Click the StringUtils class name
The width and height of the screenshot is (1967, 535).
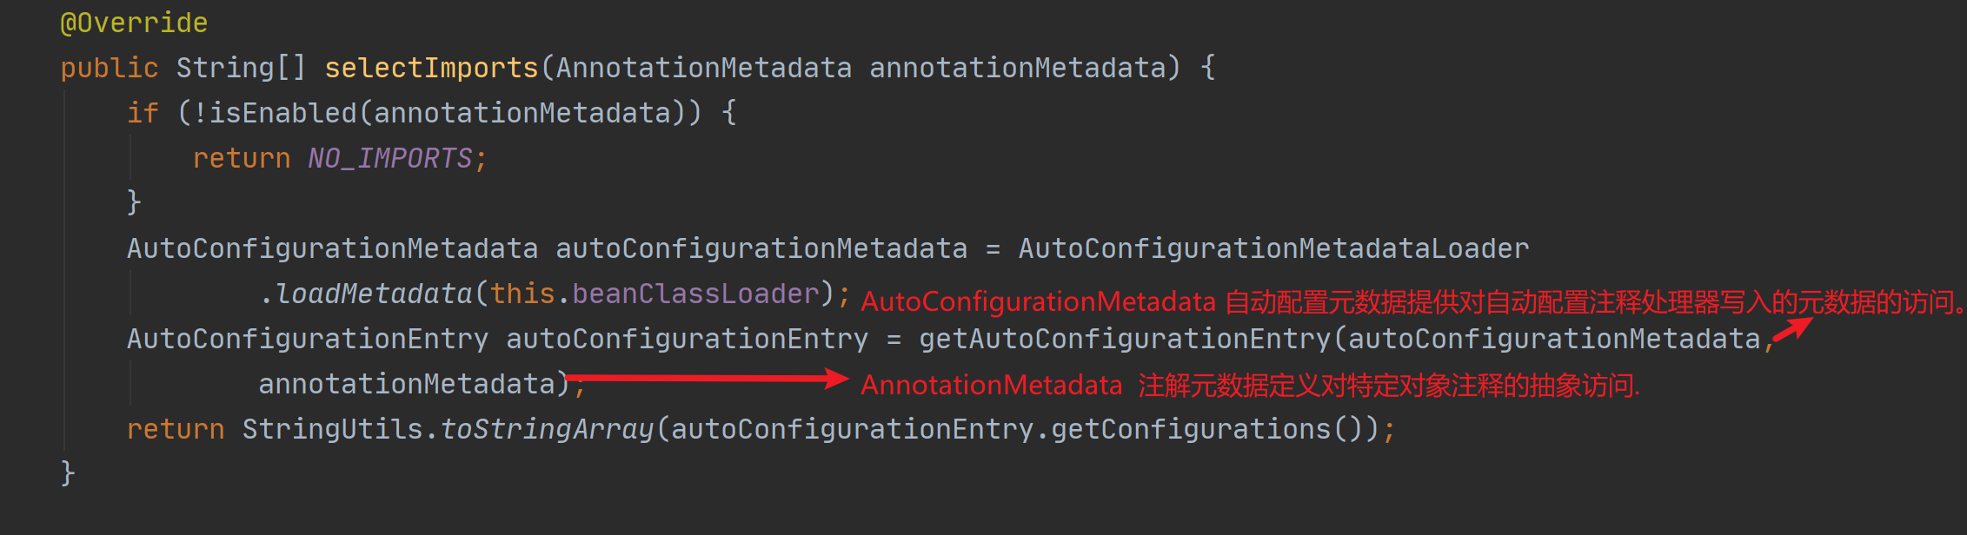tap(332, 429)
